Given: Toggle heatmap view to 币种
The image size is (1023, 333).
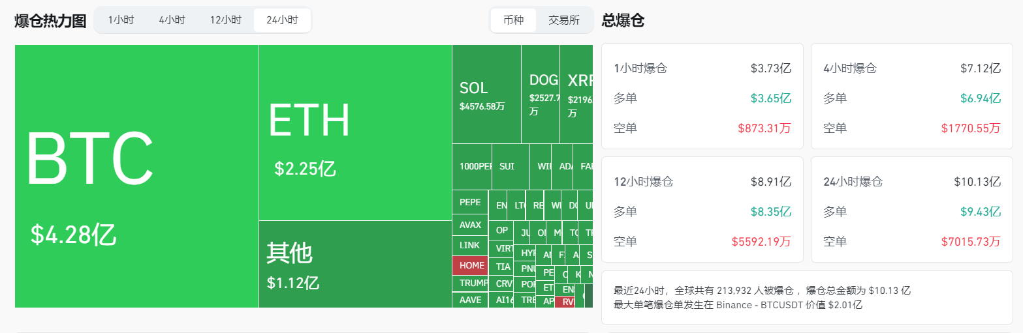Looking at the screenshot, I should (513, 20).
